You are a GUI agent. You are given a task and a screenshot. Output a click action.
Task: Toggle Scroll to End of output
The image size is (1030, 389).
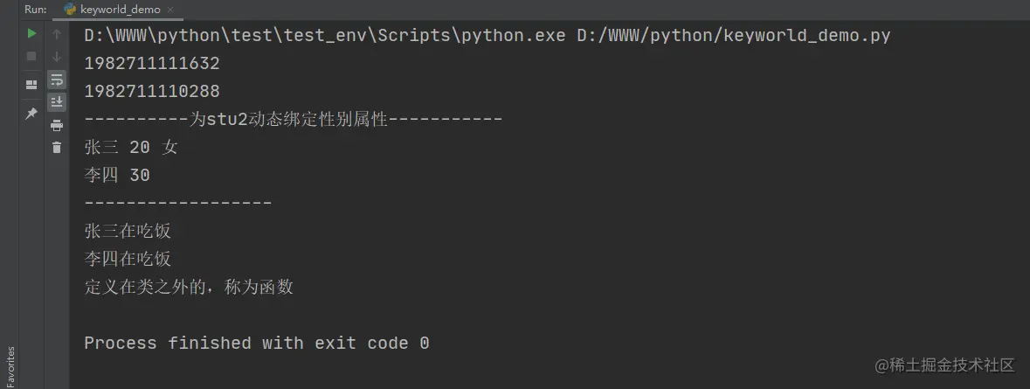click(57, 102)
